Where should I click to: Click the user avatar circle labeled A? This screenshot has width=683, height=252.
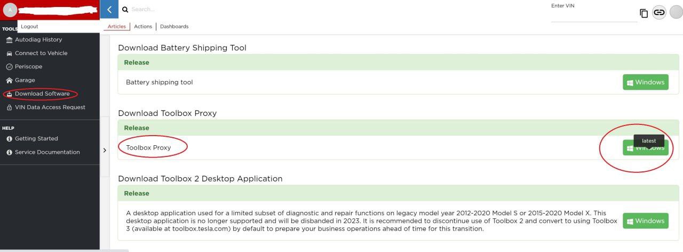point(10,10)
